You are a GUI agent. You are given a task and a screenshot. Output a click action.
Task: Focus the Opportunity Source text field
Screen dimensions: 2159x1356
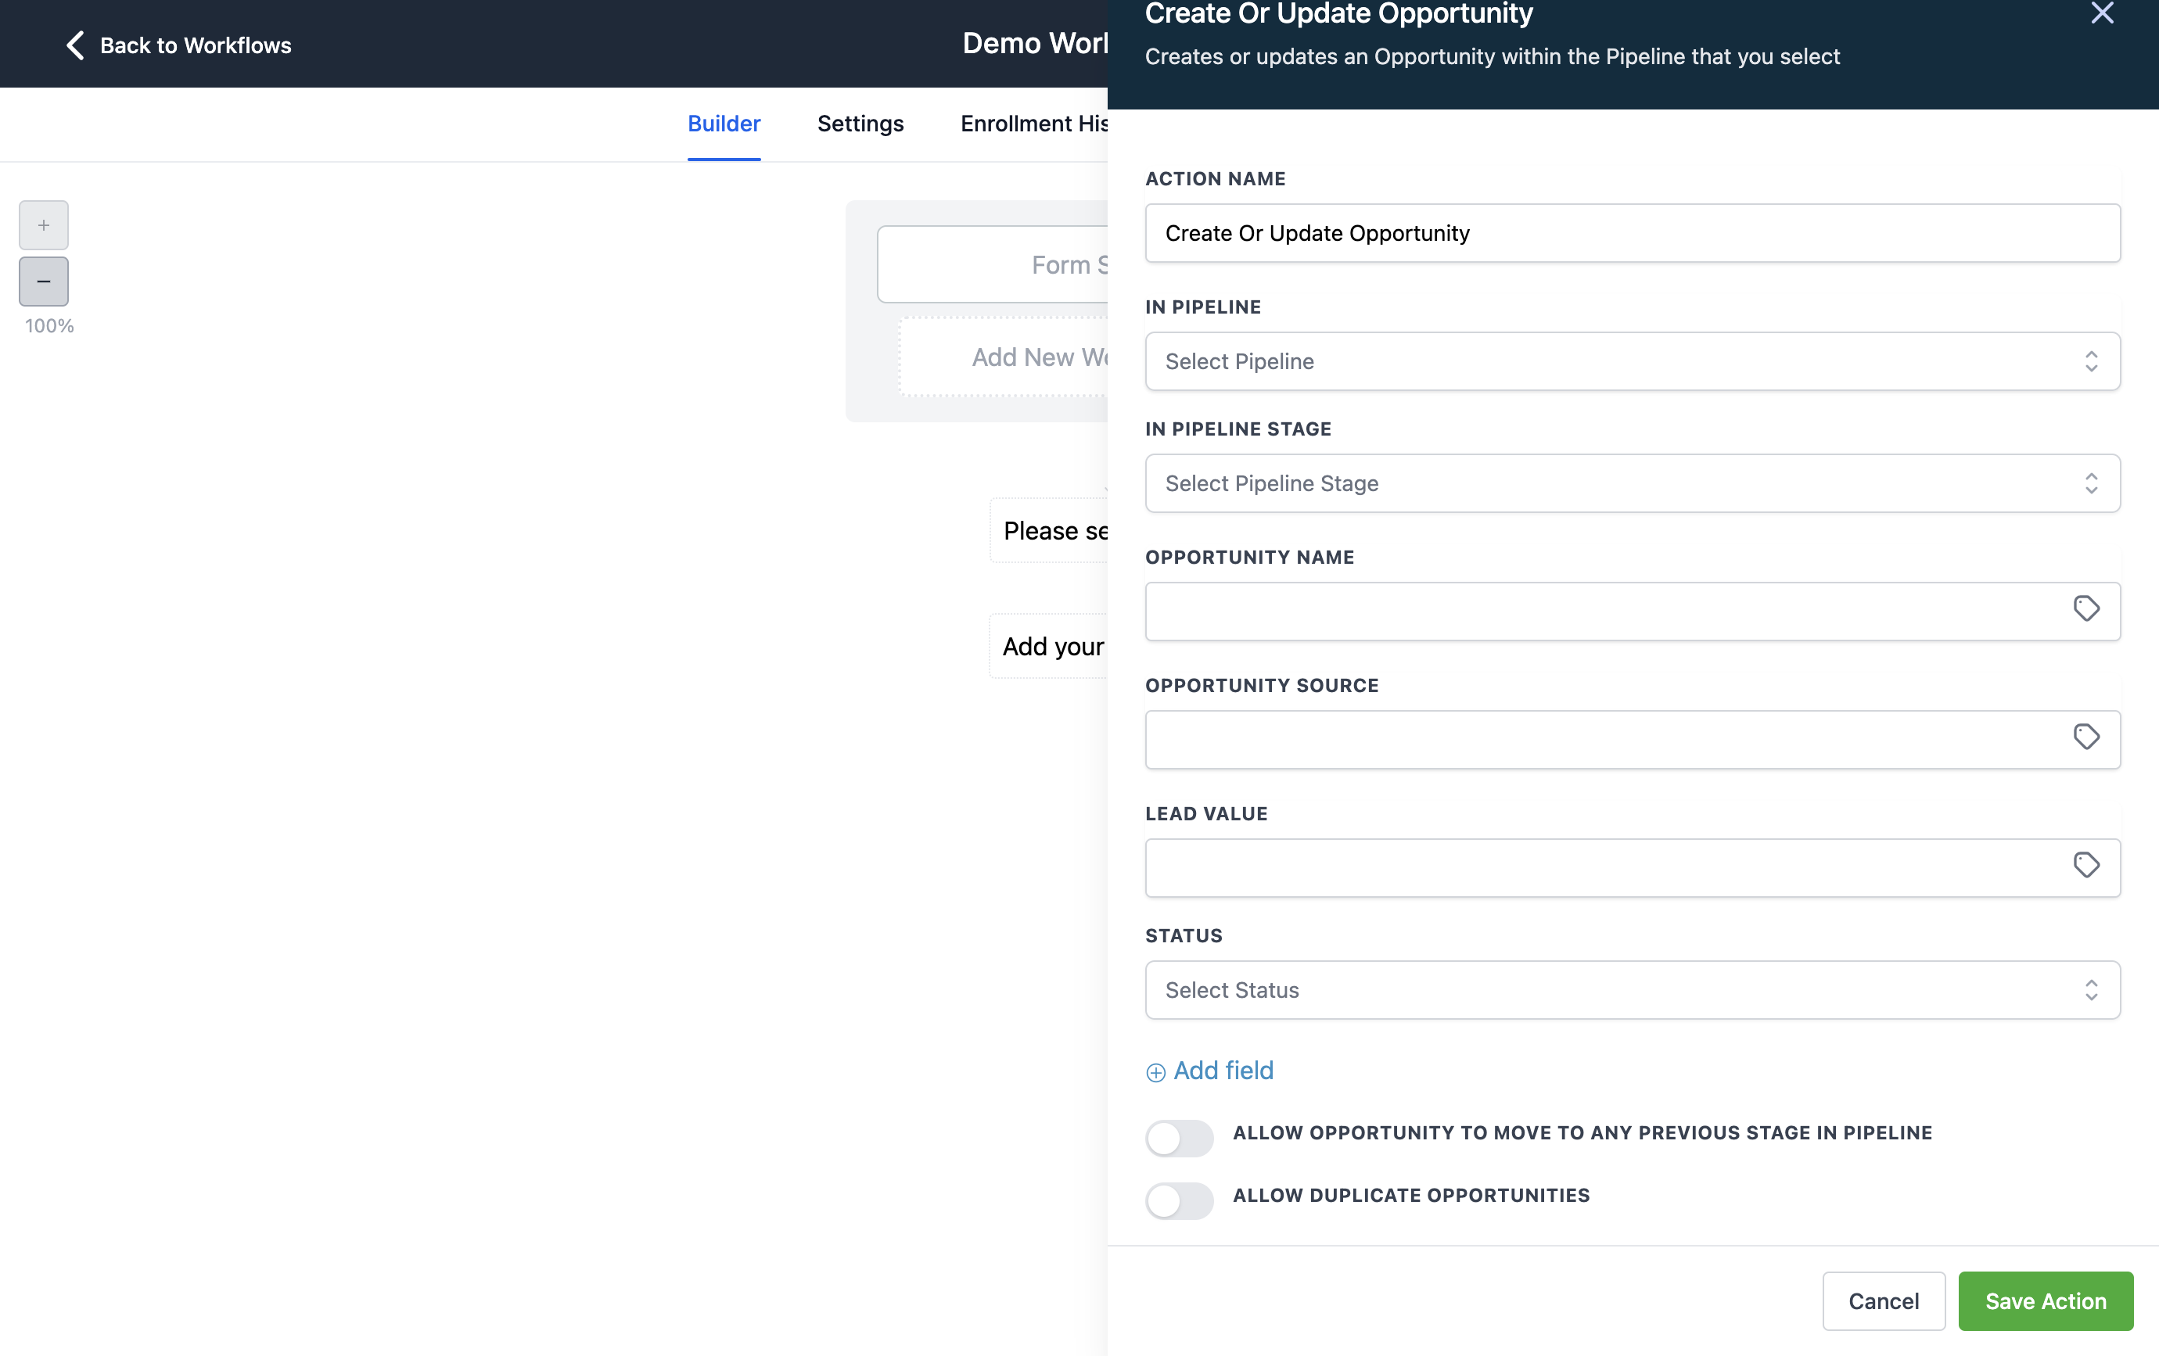1632,740
